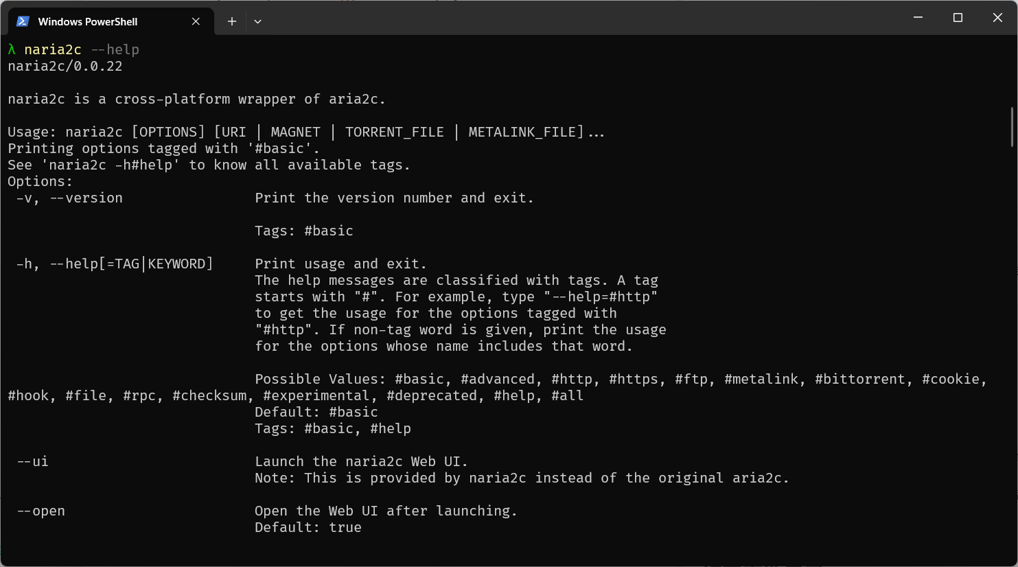
Task: Click the '-v, --version' option text
Action: (x=69, y=198)
